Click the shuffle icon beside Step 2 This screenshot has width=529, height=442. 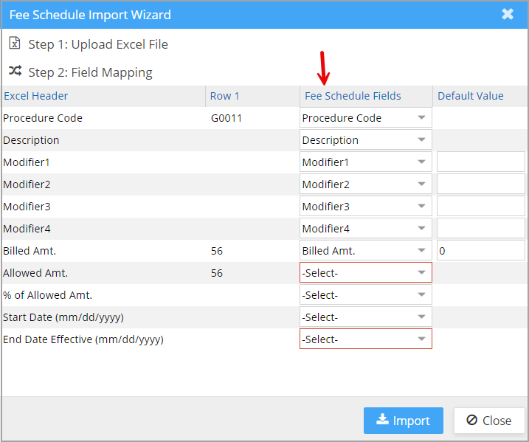coord(15,71)
